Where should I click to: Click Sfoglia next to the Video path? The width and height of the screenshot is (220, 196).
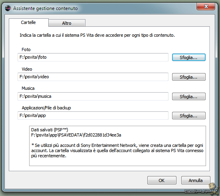click(x=189, y=77)
